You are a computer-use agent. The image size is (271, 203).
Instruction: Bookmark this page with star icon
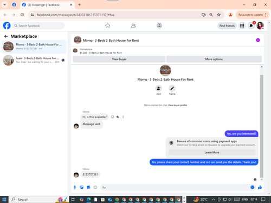[218, 15]
